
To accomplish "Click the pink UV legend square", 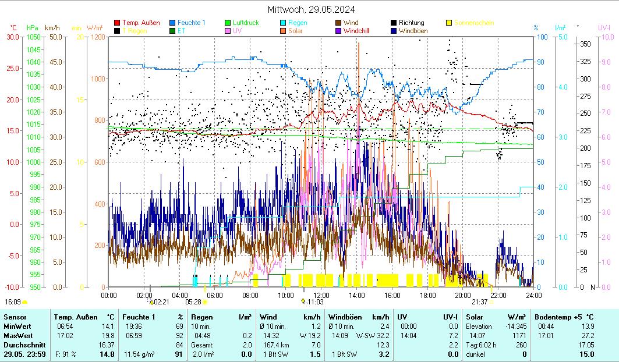I will 228,31.
